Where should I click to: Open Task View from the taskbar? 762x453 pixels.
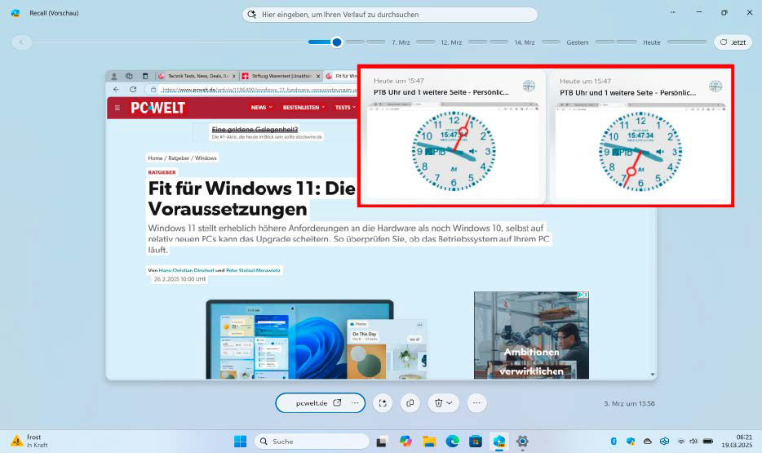pyautogui.click(x=382, y=442)
